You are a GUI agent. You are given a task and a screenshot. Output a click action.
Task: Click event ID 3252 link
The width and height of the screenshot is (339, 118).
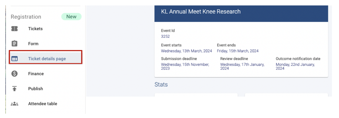click(x=165, y=36)
